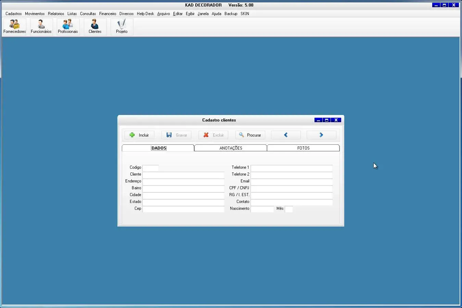
Task: Open the Backup menu
Action: pos(231,14)
